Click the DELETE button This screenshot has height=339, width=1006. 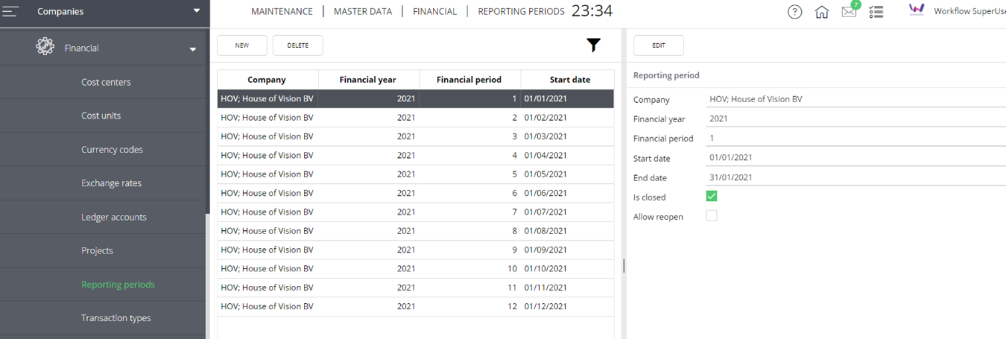coord(298,45)
